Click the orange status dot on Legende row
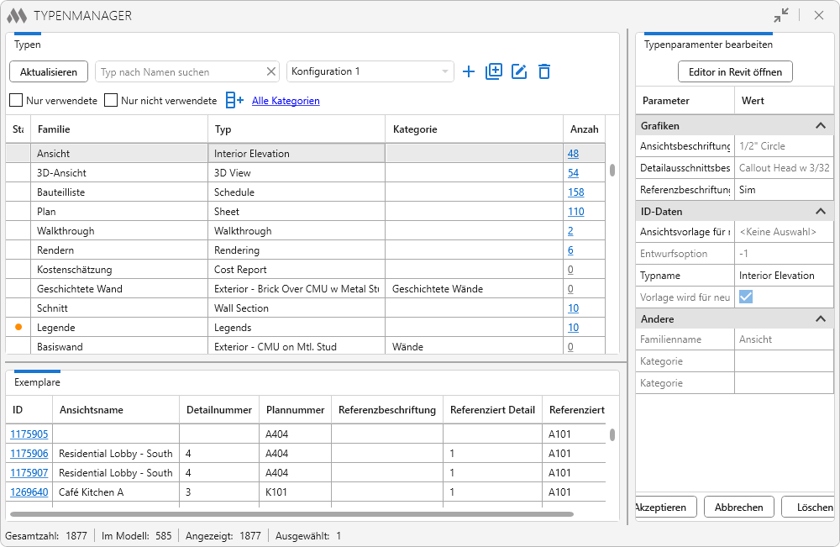Screen dimensions: 840x547 click(x=18, y=327)
